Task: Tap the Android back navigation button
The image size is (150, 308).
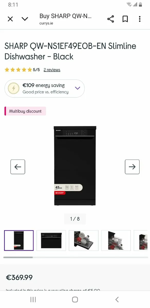Action: coord(117,299)
